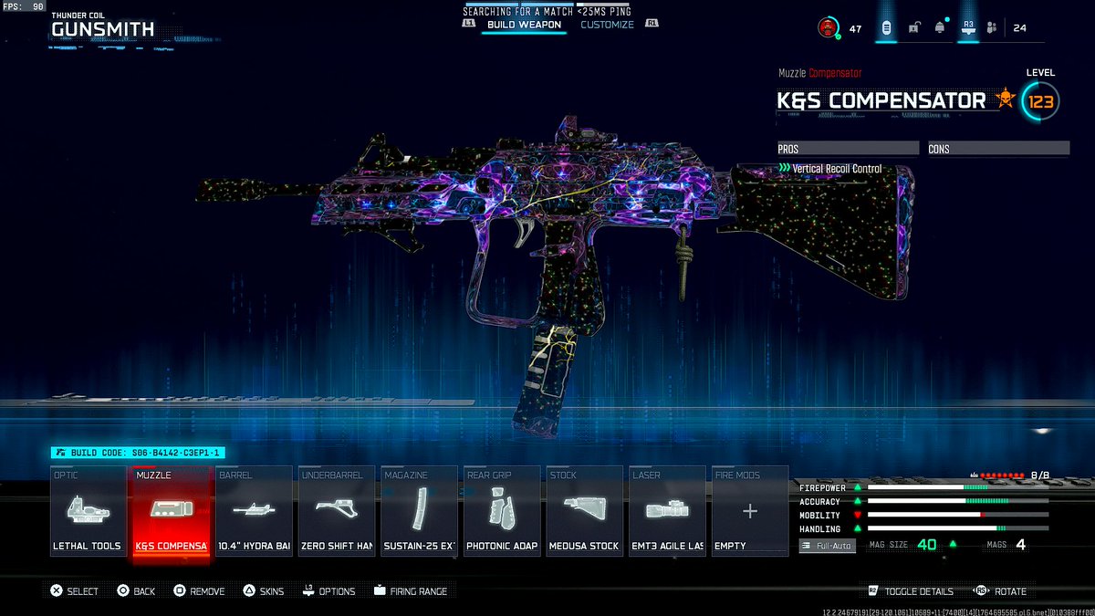
Task: Click the Thunder Coil weapon name
Action: [79, 15]
